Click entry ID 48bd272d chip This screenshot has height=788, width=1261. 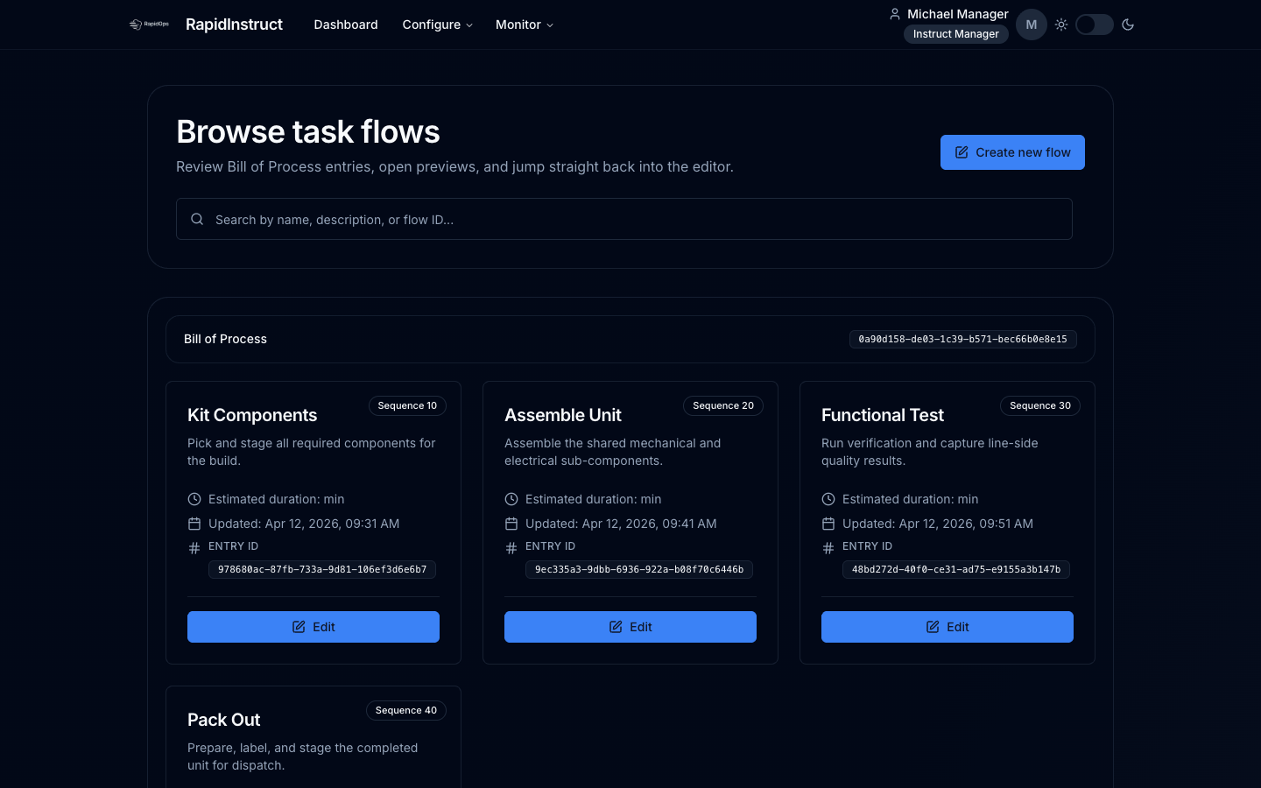pos(956,569)
